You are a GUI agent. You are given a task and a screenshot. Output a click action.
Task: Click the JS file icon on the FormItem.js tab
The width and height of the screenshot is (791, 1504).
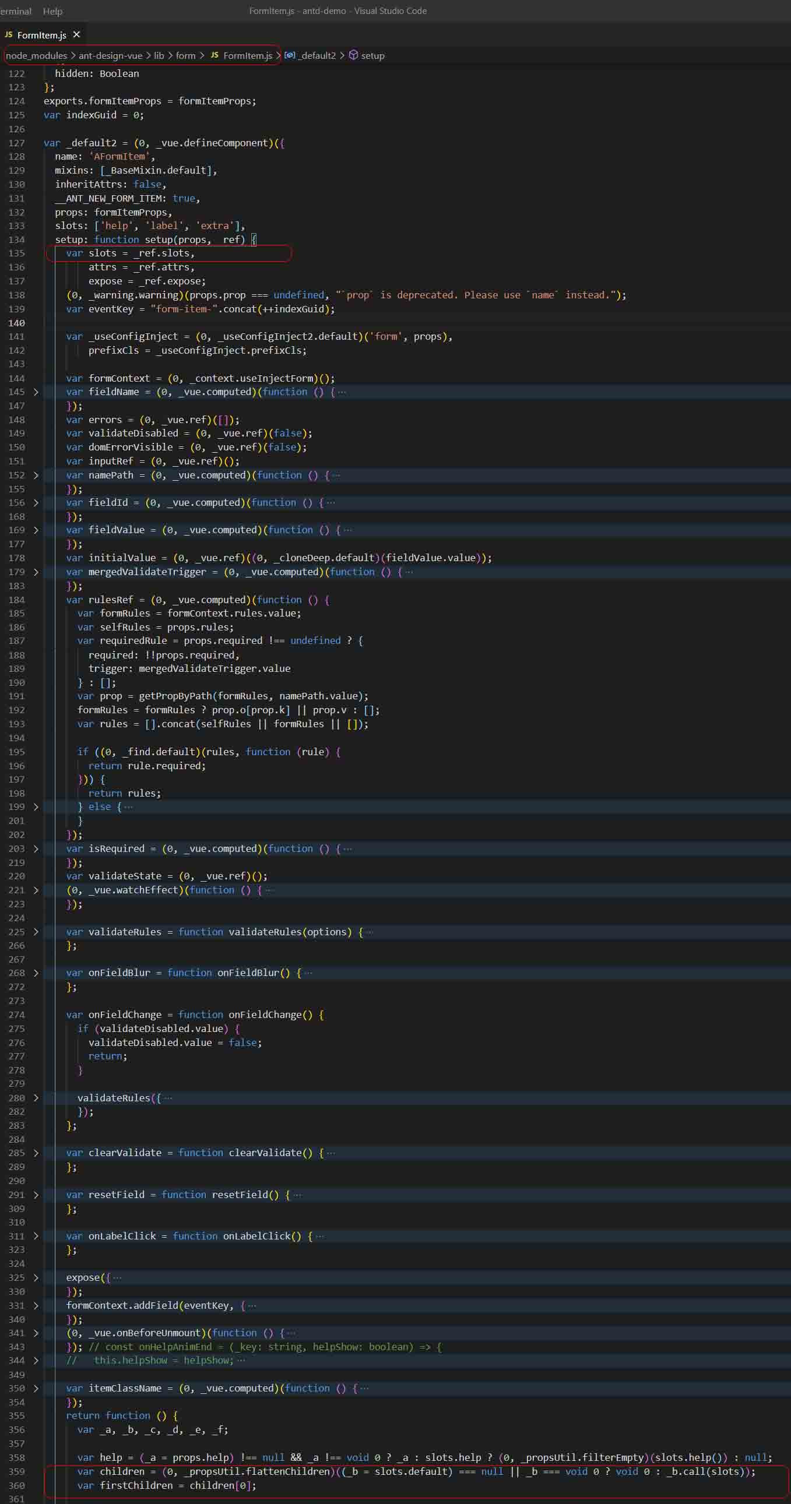[8, 35]
